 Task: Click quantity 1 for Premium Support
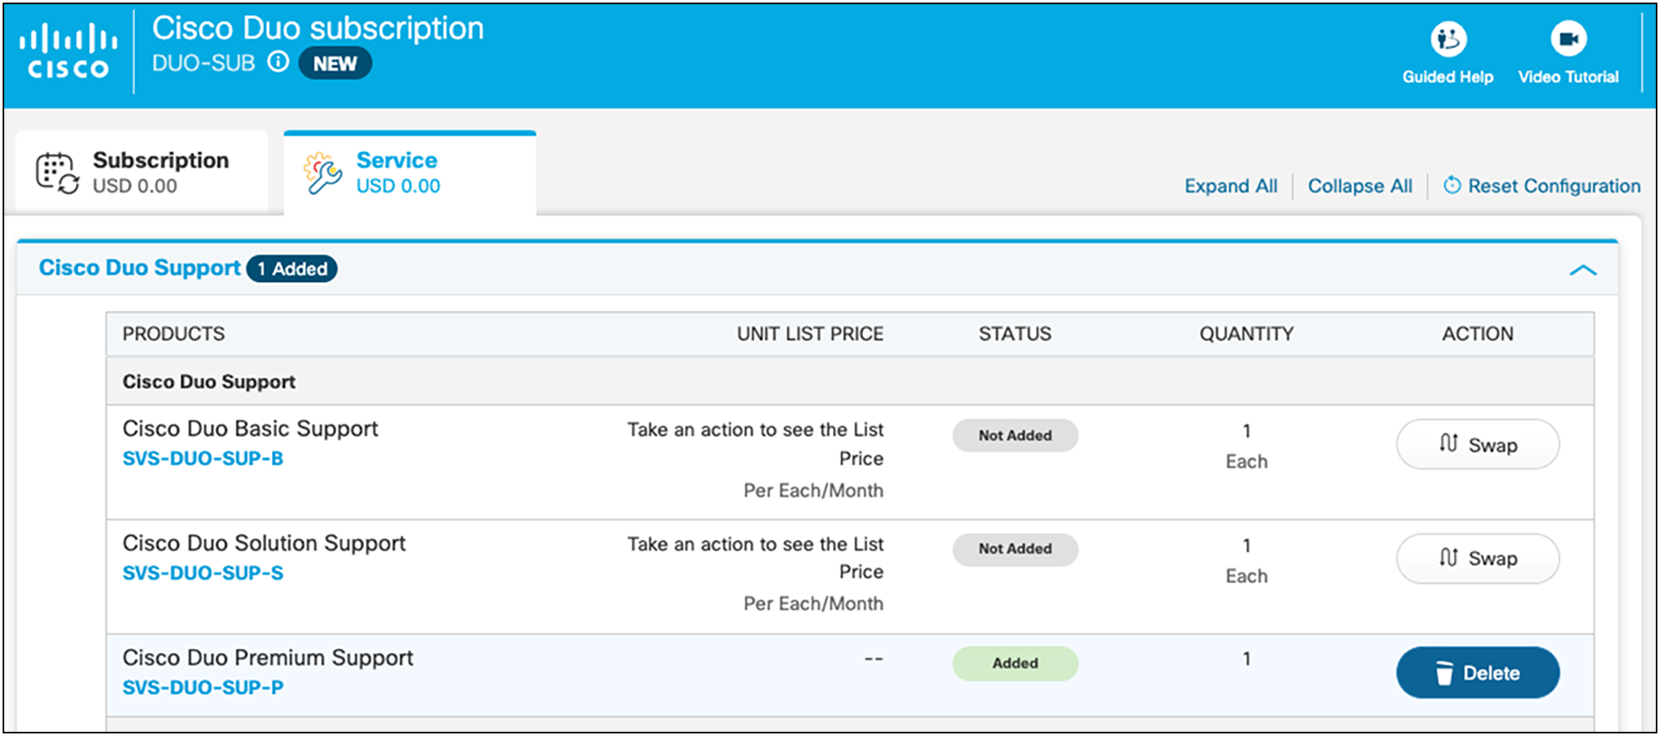(1246, 658)
